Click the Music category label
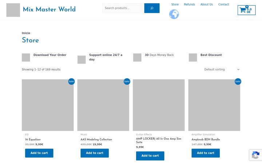 coord(84,134)
